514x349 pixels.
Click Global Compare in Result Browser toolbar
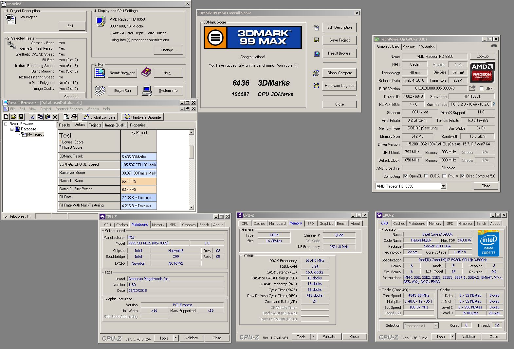coord(100,117)
